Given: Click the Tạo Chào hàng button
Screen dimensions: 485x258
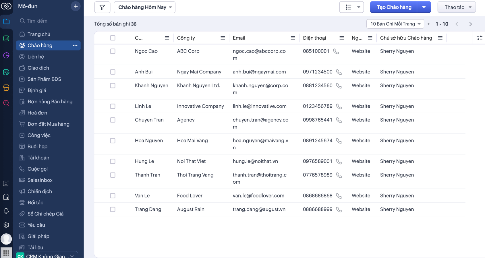Looking at the screenshot, I should (x=394, y=7).
